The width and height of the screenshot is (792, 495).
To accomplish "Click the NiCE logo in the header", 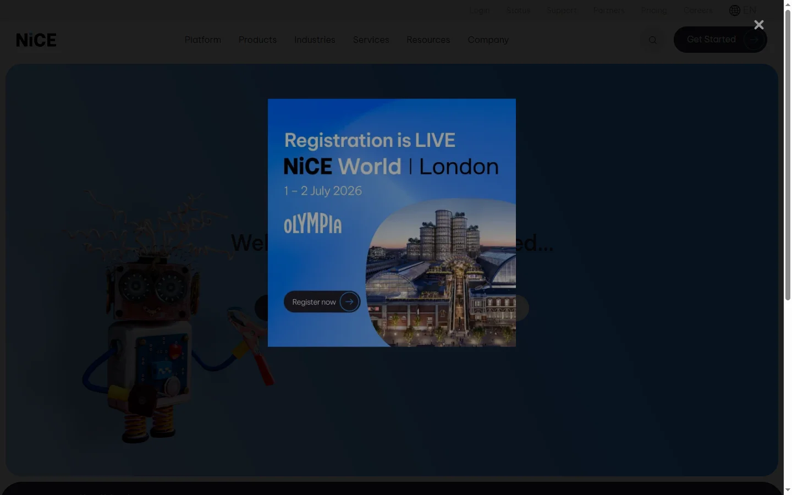I will (x=36, y=40).
